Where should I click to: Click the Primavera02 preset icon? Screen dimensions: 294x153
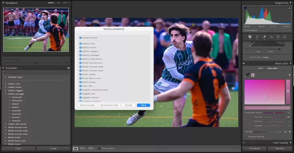(9, 101)
